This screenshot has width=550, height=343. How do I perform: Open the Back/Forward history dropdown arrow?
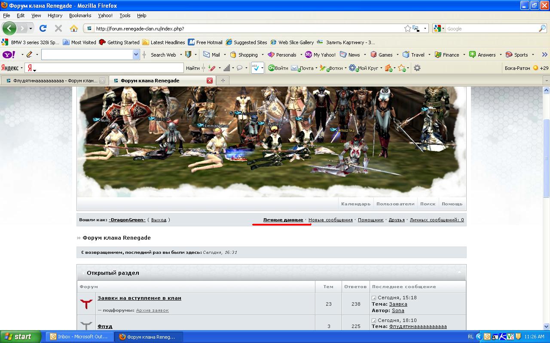tap(31, 28)
